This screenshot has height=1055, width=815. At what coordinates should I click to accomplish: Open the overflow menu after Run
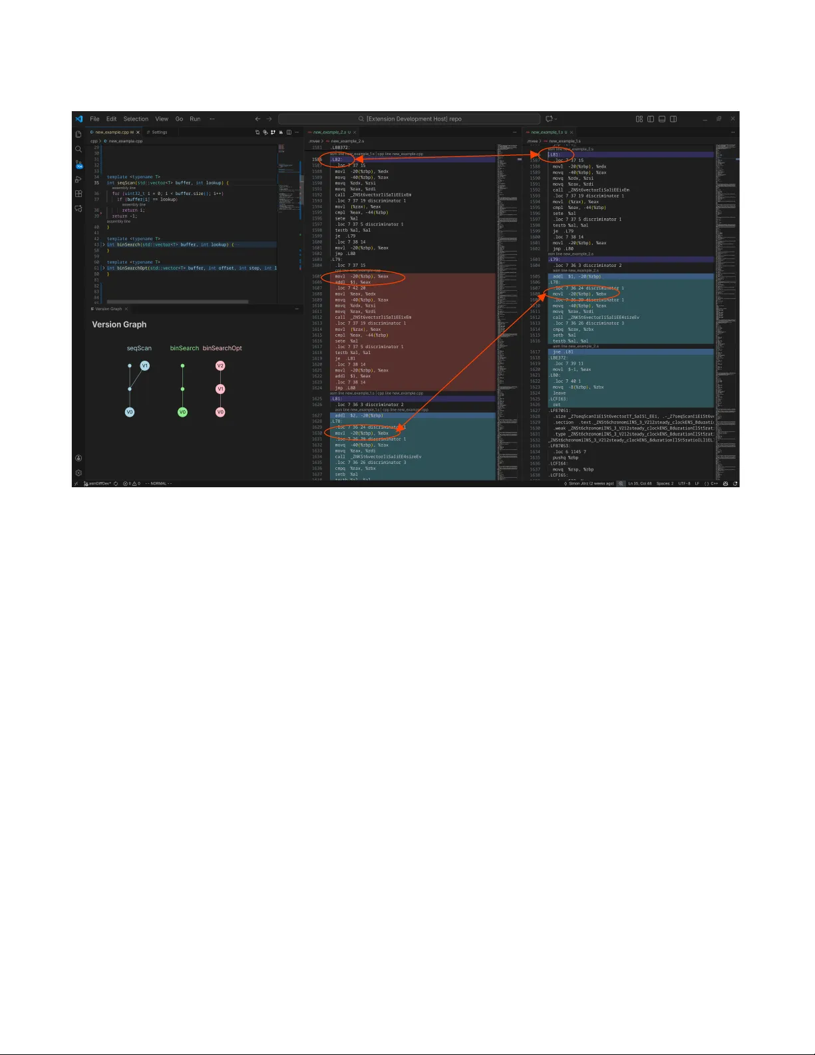(212, 119)
